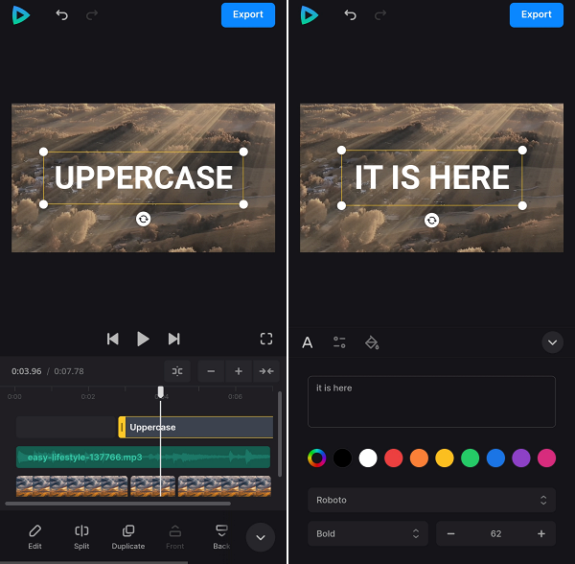
Task: Send clip to Back
Action: [221, 537]
